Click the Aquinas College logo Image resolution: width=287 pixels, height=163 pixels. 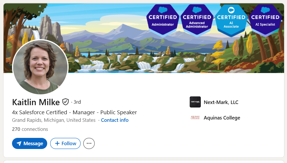(195, 118)
